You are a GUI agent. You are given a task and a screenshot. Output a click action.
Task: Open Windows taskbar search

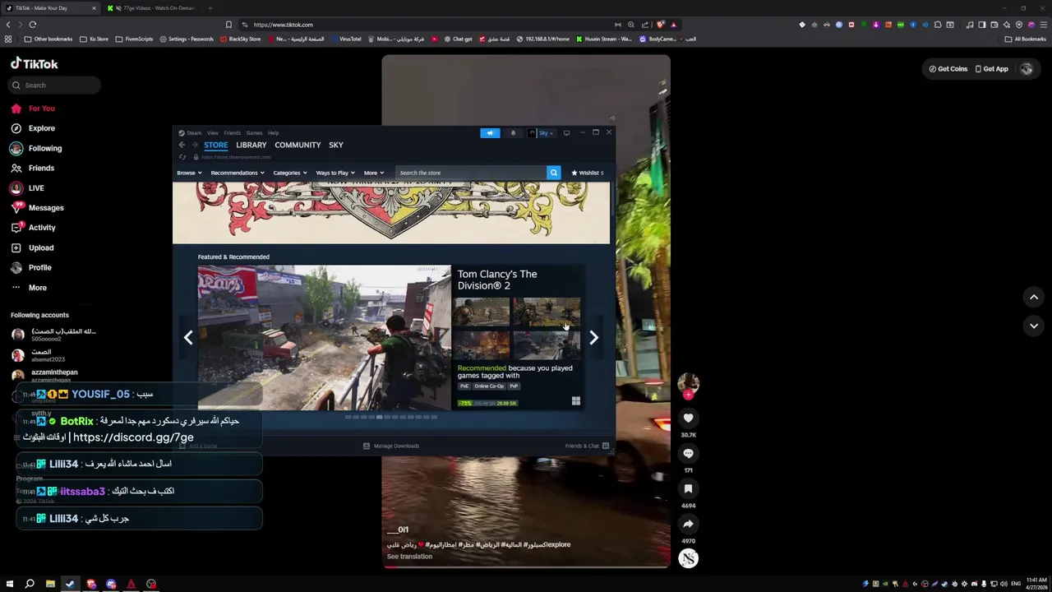pos(30,584)
